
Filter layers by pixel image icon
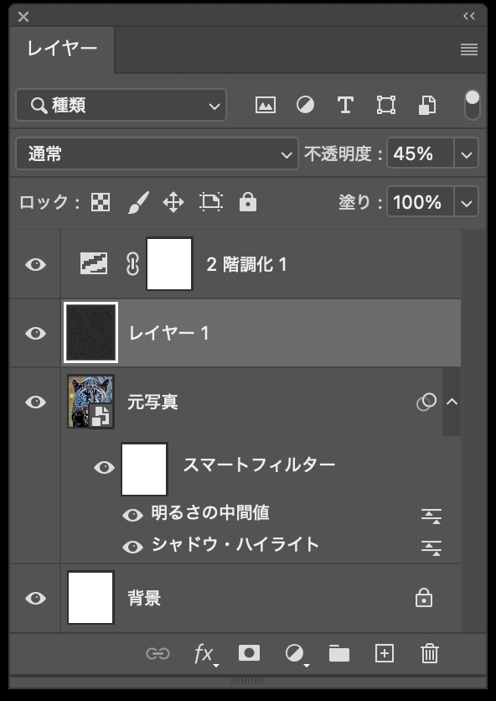point(265,105)
